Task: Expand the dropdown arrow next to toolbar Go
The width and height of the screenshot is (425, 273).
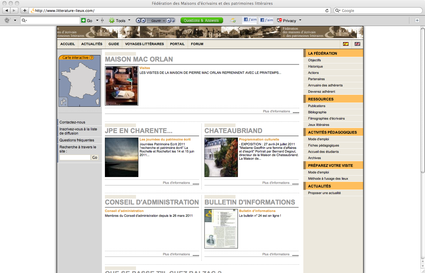Action: pos(97,20)
